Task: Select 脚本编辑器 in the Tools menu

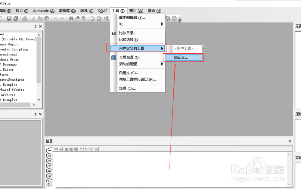Action: [132, 18]
